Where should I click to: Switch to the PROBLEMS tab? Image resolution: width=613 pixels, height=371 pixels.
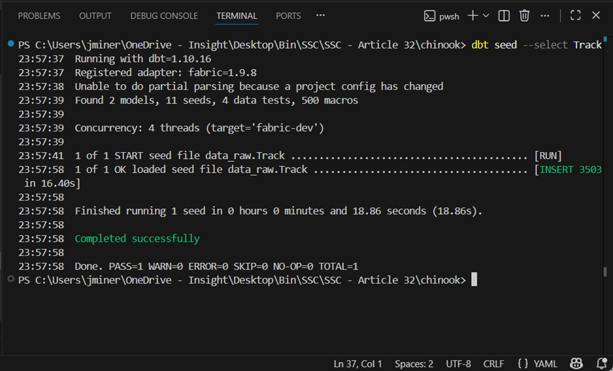point(39,16)
